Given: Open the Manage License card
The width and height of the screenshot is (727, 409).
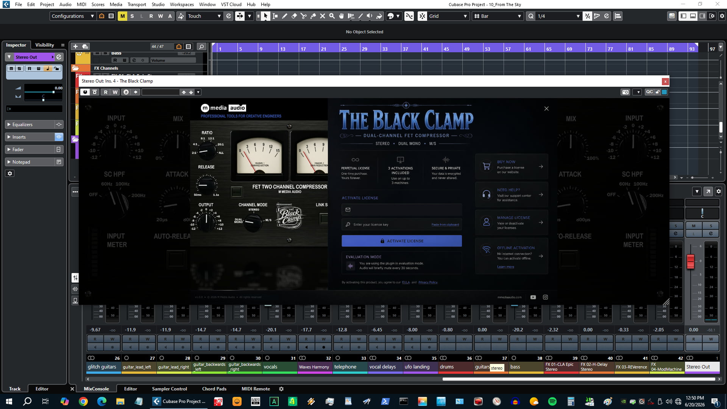Looking at the screenshot, I should tap(512, 223).
